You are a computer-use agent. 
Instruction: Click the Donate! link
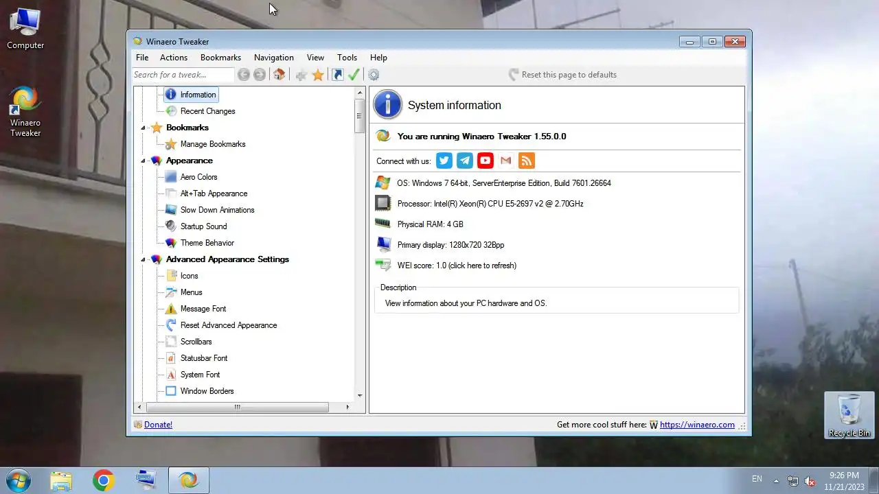158,425
